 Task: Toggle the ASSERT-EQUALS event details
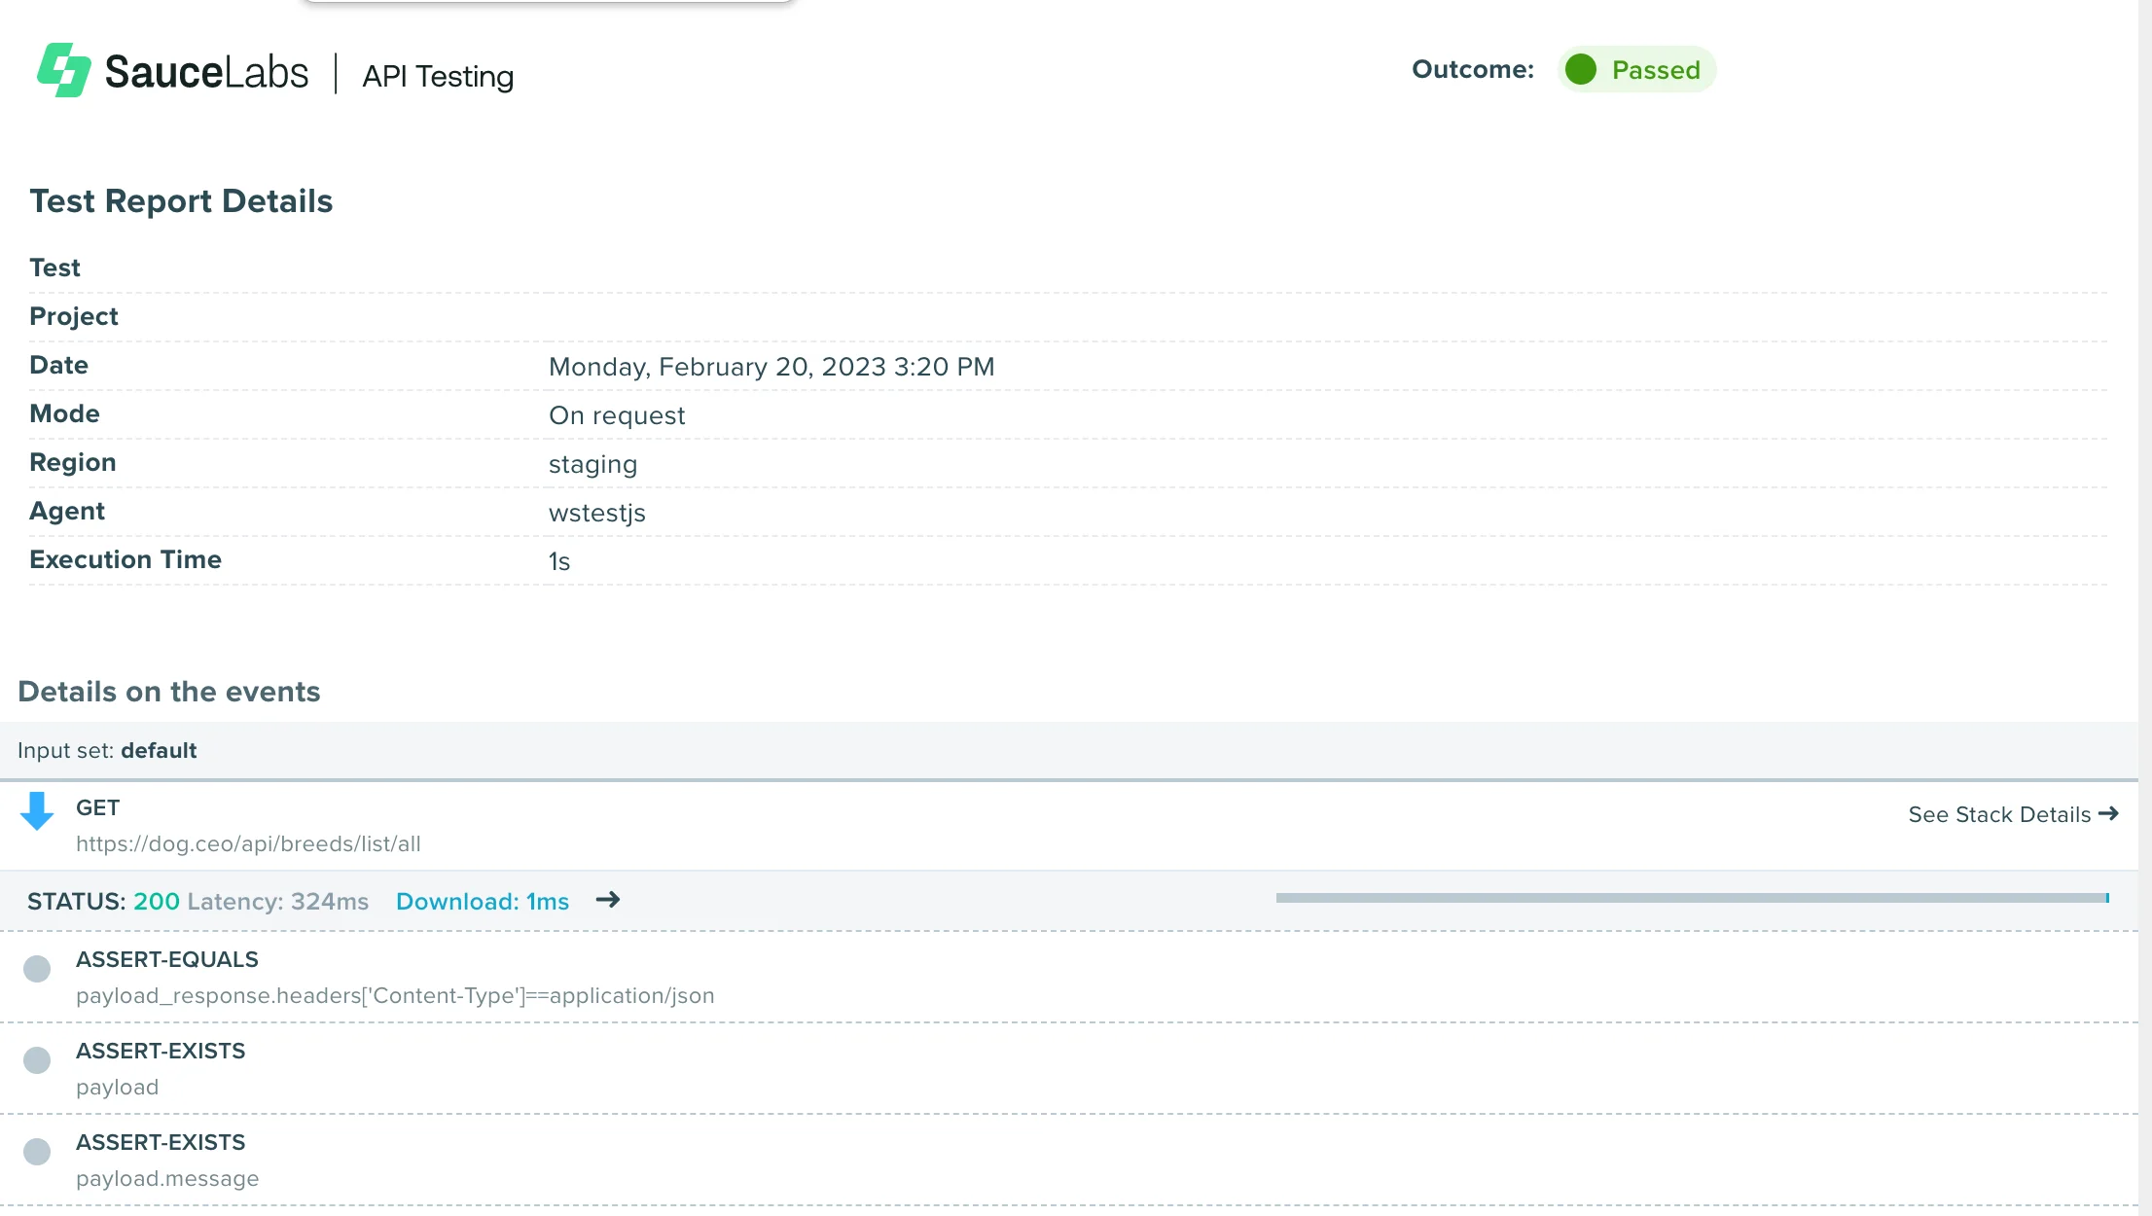click(x=166, y=959)
